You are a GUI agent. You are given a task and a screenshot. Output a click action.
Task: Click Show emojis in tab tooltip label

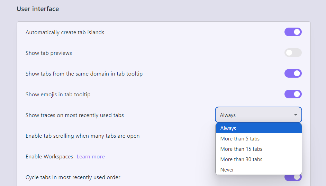[58, 95]
